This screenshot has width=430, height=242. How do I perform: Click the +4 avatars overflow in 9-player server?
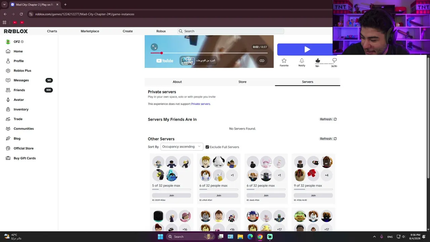(327, 175)
